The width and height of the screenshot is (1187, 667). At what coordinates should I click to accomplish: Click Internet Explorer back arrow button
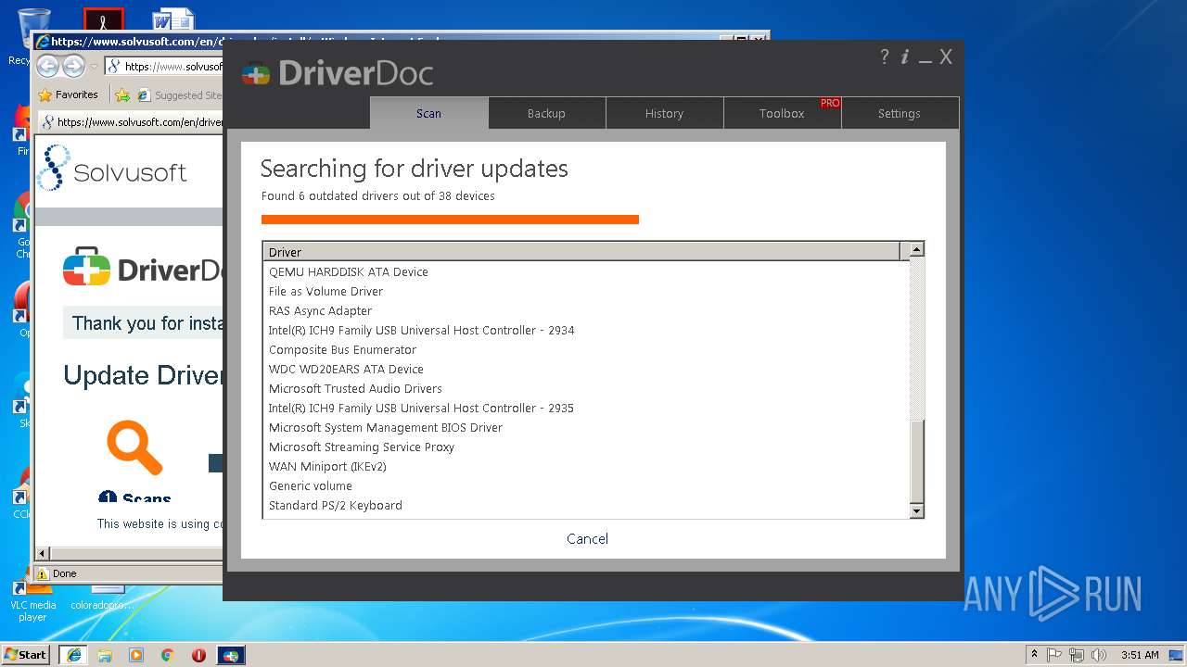coord(48,66)
